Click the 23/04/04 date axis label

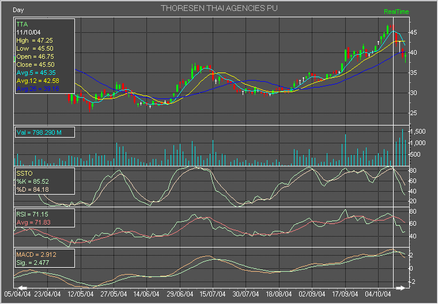(47, 294)
